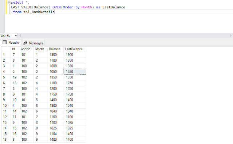This screenshot has width=233, height=144.
Task: Click the horizontal scrollbar left arrow
Action: tap(20, 36)
